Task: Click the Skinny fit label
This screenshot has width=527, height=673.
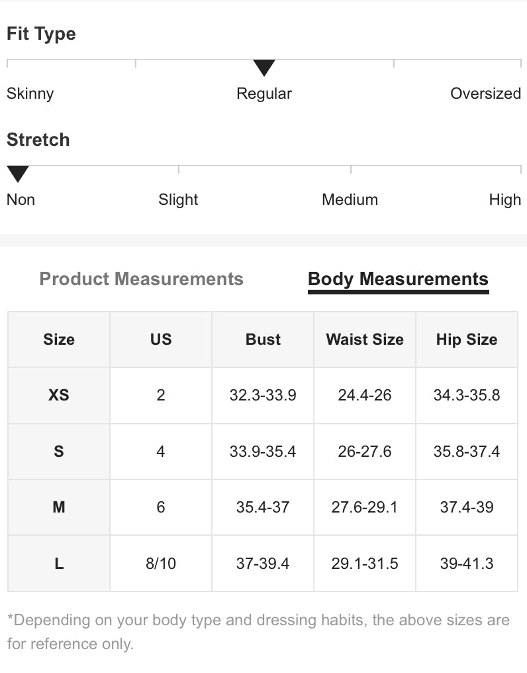Action: (x=30, y=93)
